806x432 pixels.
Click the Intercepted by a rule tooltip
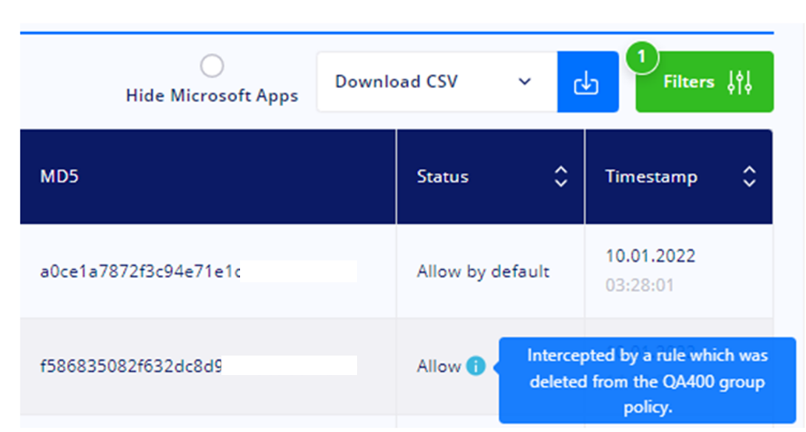coord(647,381)
